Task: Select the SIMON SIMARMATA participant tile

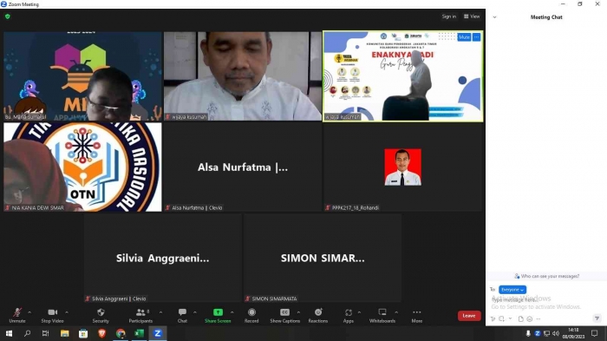Action: coord(323,258)
